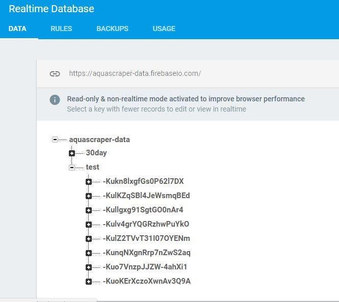Click 'Select a key with fewer records' hint

coord(157,109)
